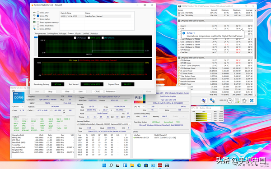
Task: Enable the Stress CPU checkbox
Action: pyautogui.click(x=38, y=13)
